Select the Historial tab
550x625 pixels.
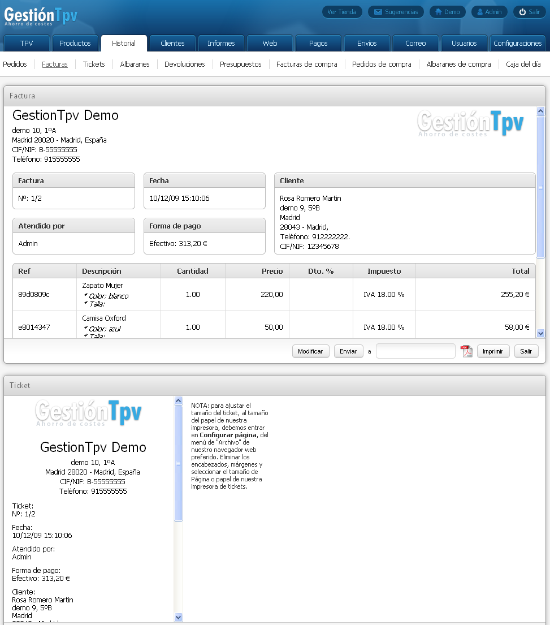124,44
